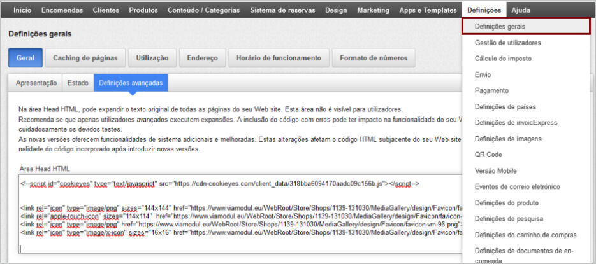Switch to the Geral tab

tap(25, 58)
